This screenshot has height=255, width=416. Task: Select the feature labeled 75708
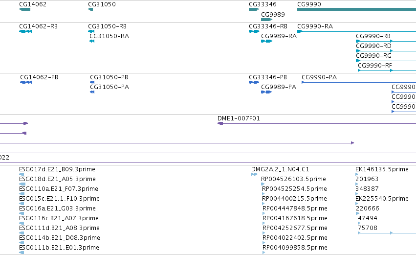tap(368, 228)
